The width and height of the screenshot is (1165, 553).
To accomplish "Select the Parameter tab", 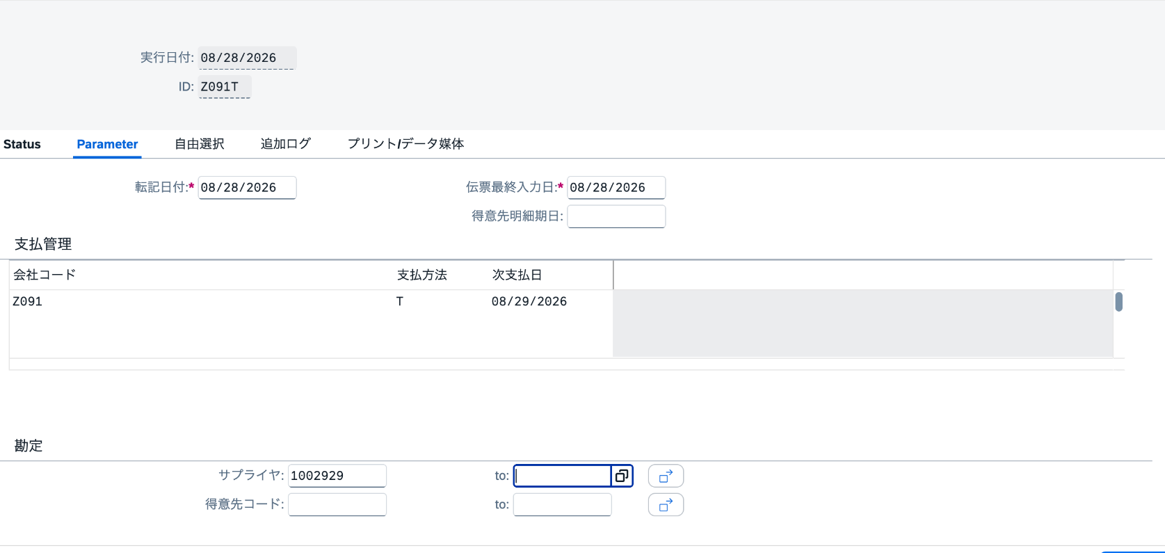I will pos(107,144).
